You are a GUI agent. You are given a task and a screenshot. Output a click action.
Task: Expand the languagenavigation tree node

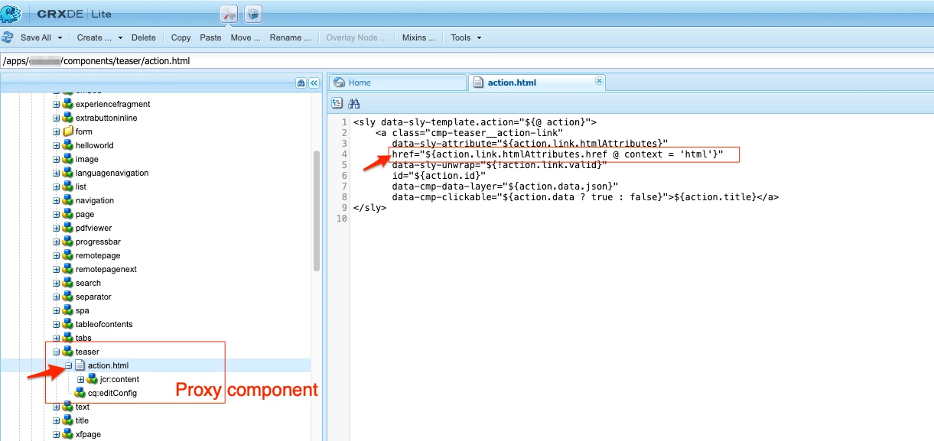[x=56, y=173]
